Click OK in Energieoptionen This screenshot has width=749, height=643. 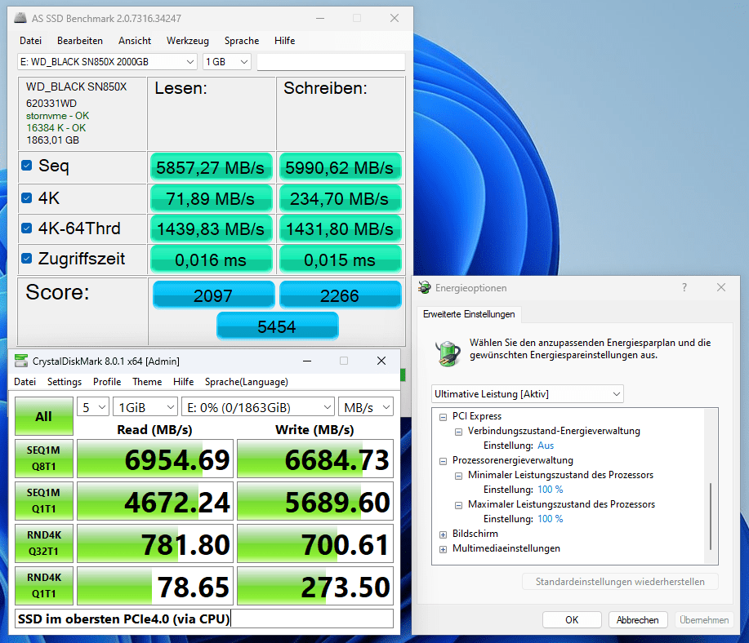point(572,619)
